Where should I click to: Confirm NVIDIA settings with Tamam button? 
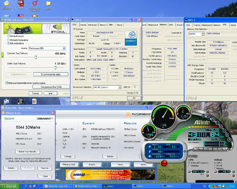pyautogui.click(x=35, y=93)
